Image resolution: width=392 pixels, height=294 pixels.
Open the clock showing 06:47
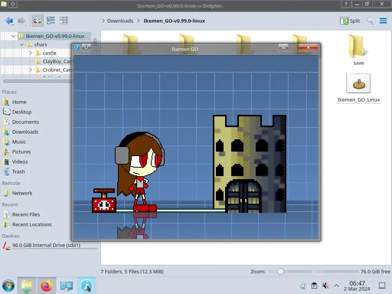[357, 286]
